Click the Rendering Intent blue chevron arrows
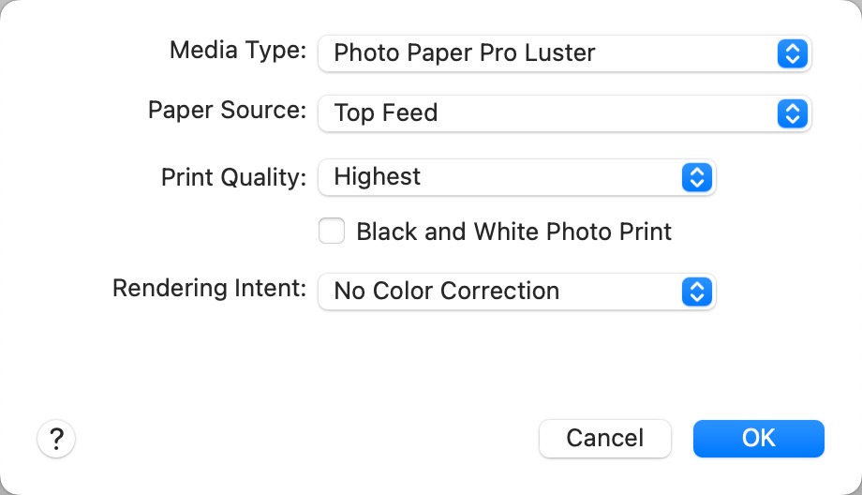The width and height of the screenshot is (862, 495). tap(696, 292)
